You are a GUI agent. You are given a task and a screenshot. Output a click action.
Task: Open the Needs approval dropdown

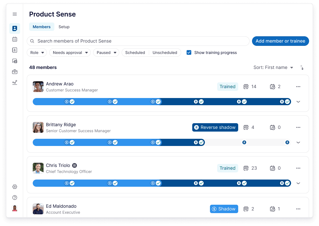coord(70,52)
